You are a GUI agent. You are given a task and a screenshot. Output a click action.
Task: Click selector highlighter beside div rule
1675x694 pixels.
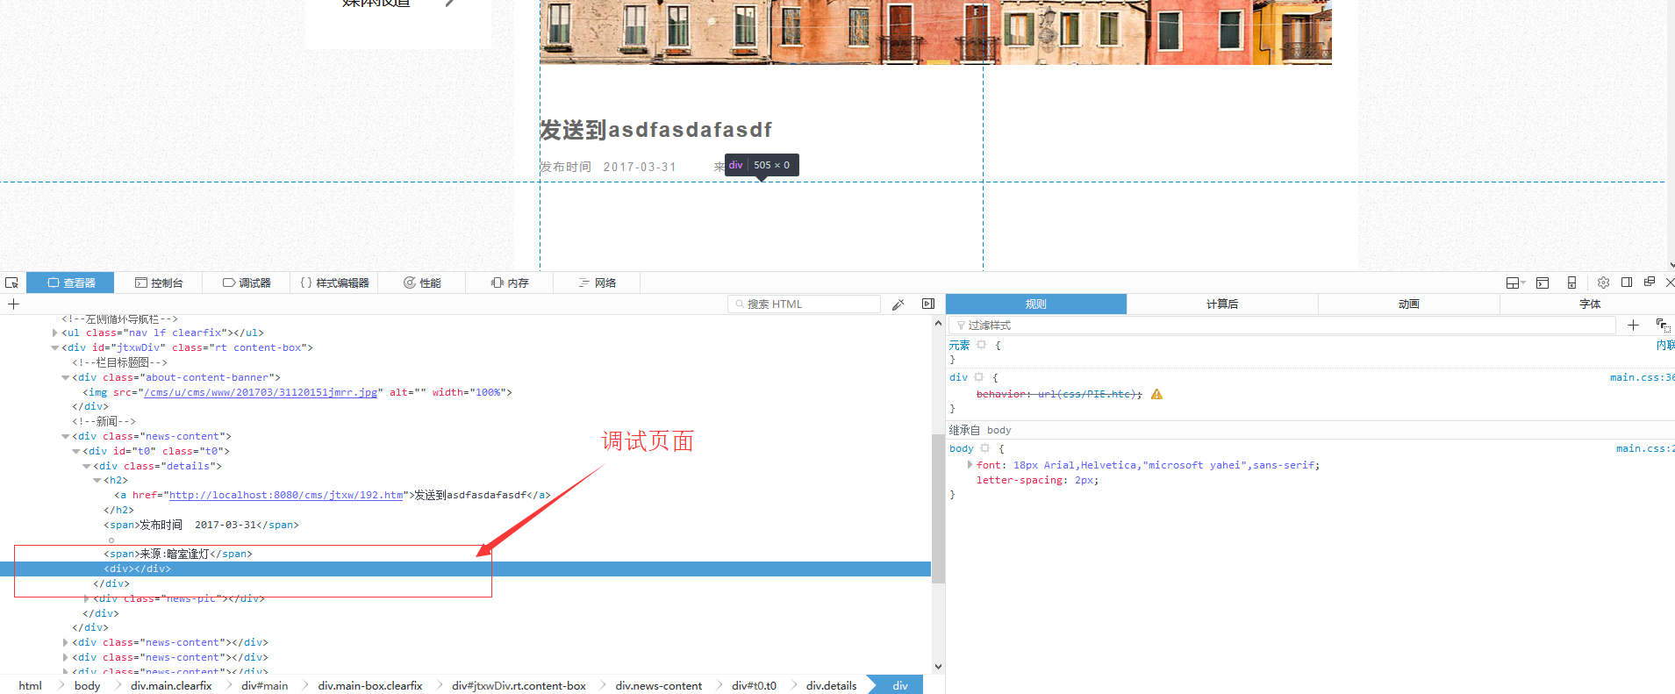pyautogui.click(x=979, y=377)
